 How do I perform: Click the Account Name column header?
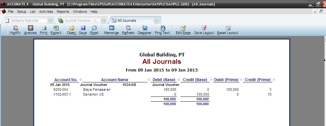pyautogui.click(x=115, y=80)
